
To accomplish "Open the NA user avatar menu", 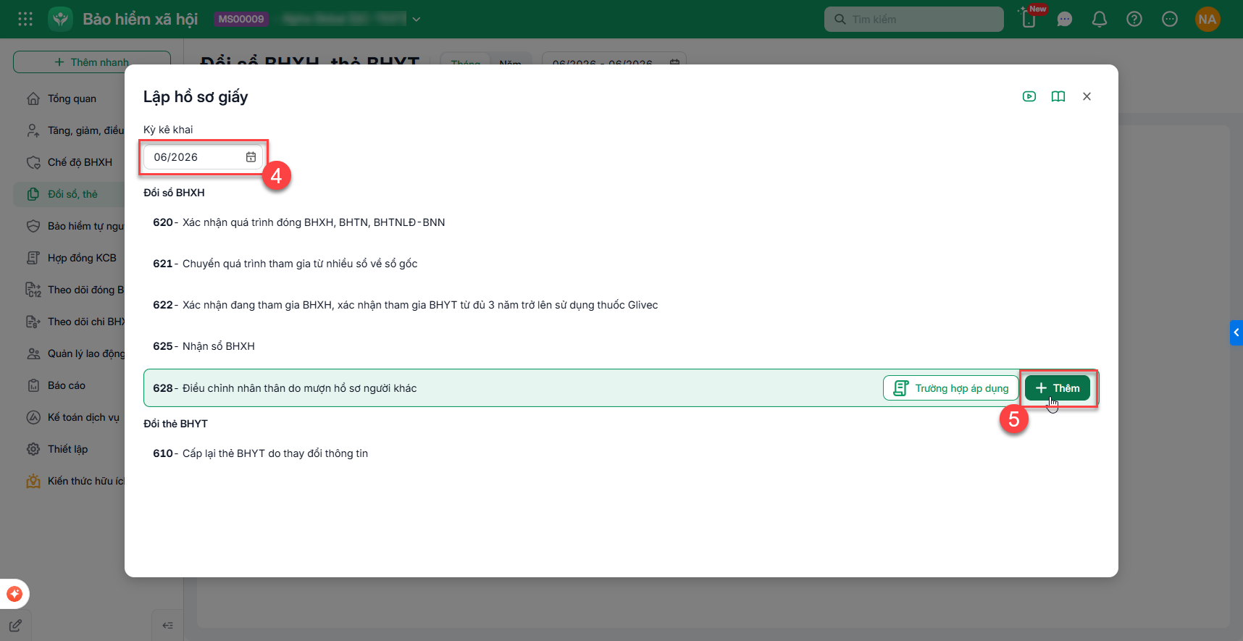I will click(x=1208, y=20).
